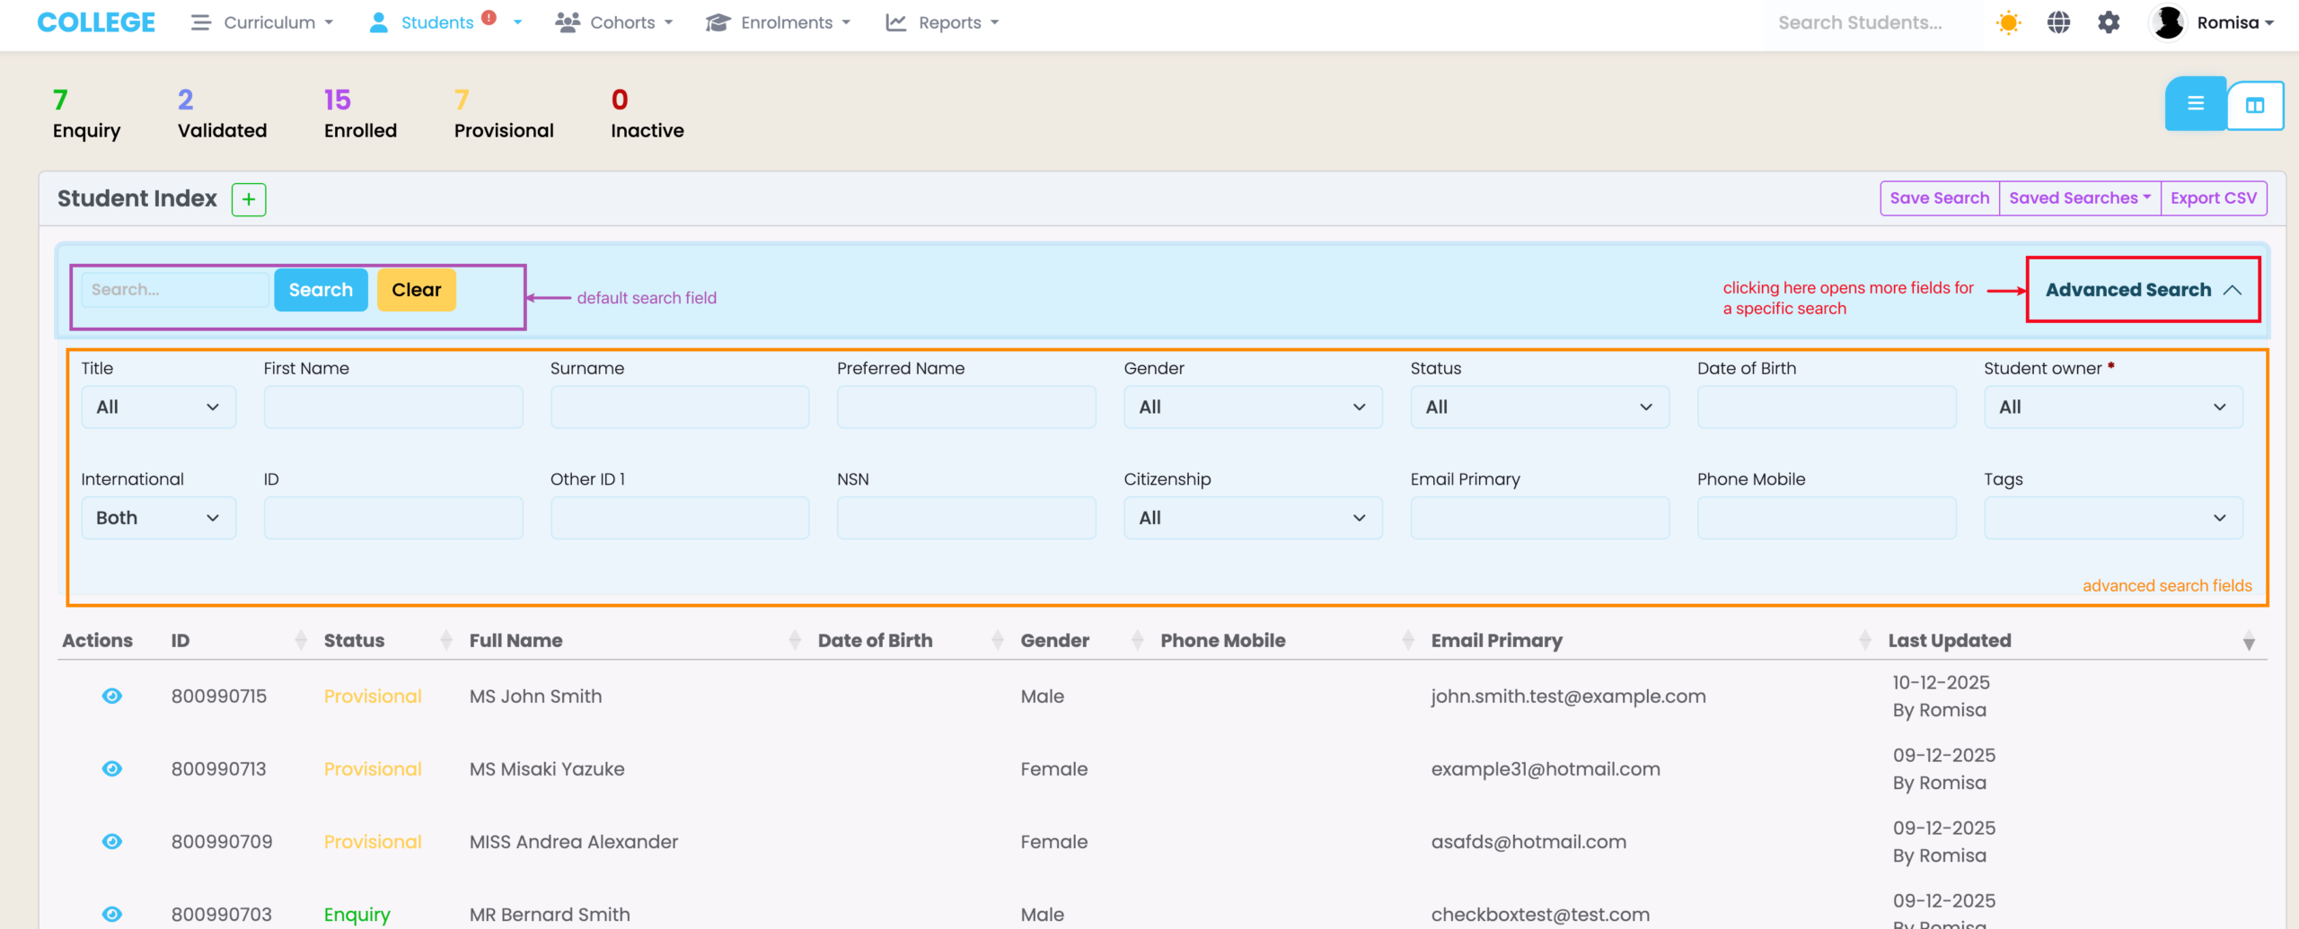View student Misaki Yazuke eye icon
The image size is (2299, 929).
pyautogui.click(x=112, y=769)
